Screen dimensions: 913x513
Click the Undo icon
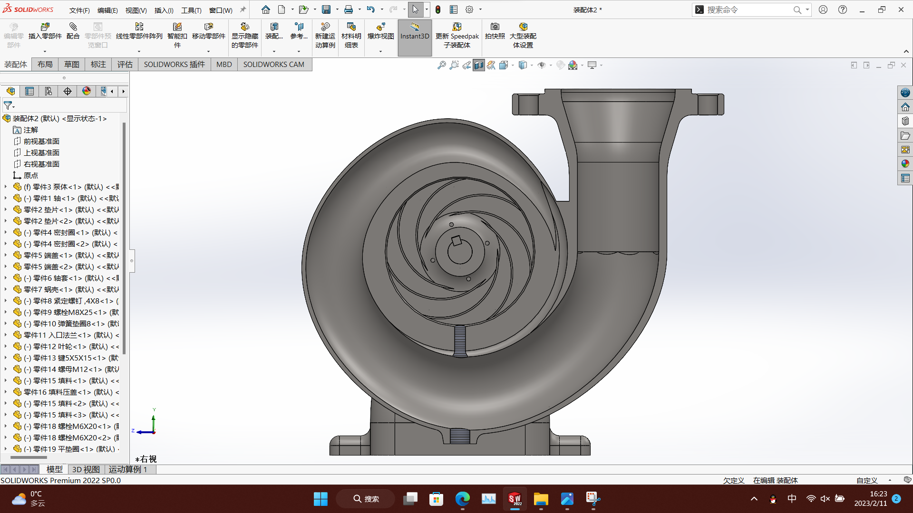371,9
